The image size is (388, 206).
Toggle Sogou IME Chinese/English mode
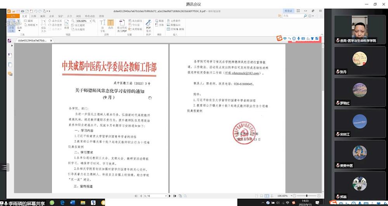[285, 38]
